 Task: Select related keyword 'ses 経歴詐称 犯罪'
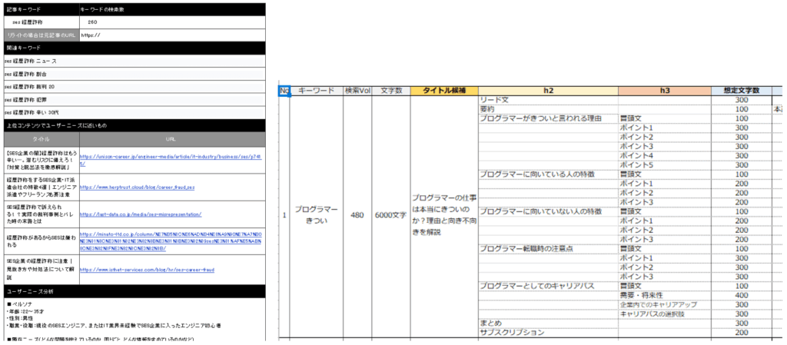coord(134,100)
